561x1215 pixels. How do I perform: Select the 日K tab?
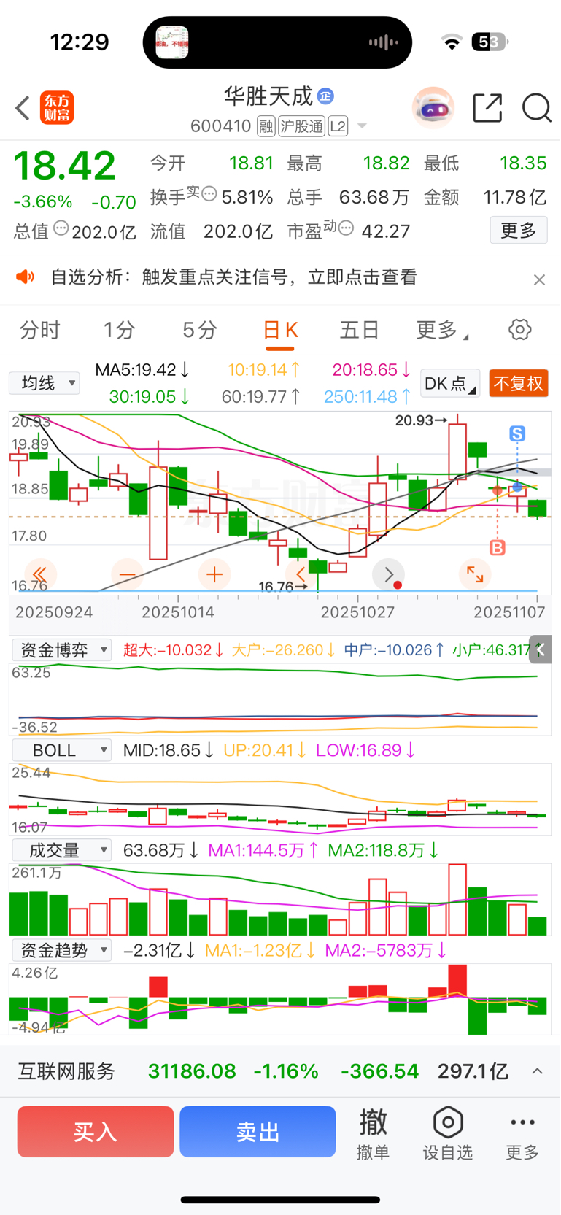280,331
